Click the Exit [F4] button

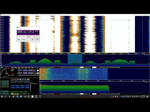(5, 94)
